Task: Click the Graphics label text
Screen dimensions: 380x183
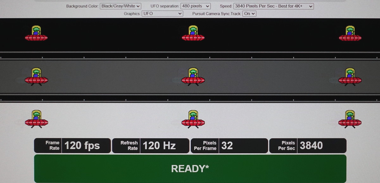Action: (132, 14)
